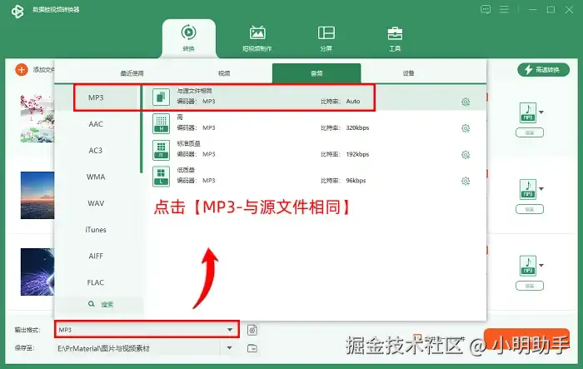The width and height of the screenshot is (583, 369).
Task: Open the 工具 toolbox tab
Action: 395,38
